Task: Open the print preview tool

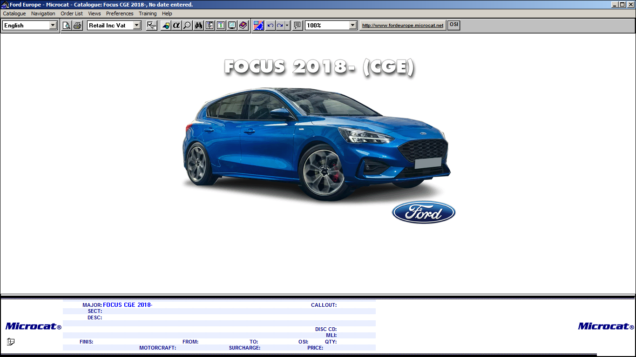Action: point(66,25)
